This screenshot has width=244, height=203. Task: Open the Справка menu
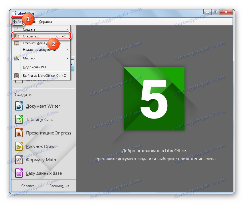[45, 22]
